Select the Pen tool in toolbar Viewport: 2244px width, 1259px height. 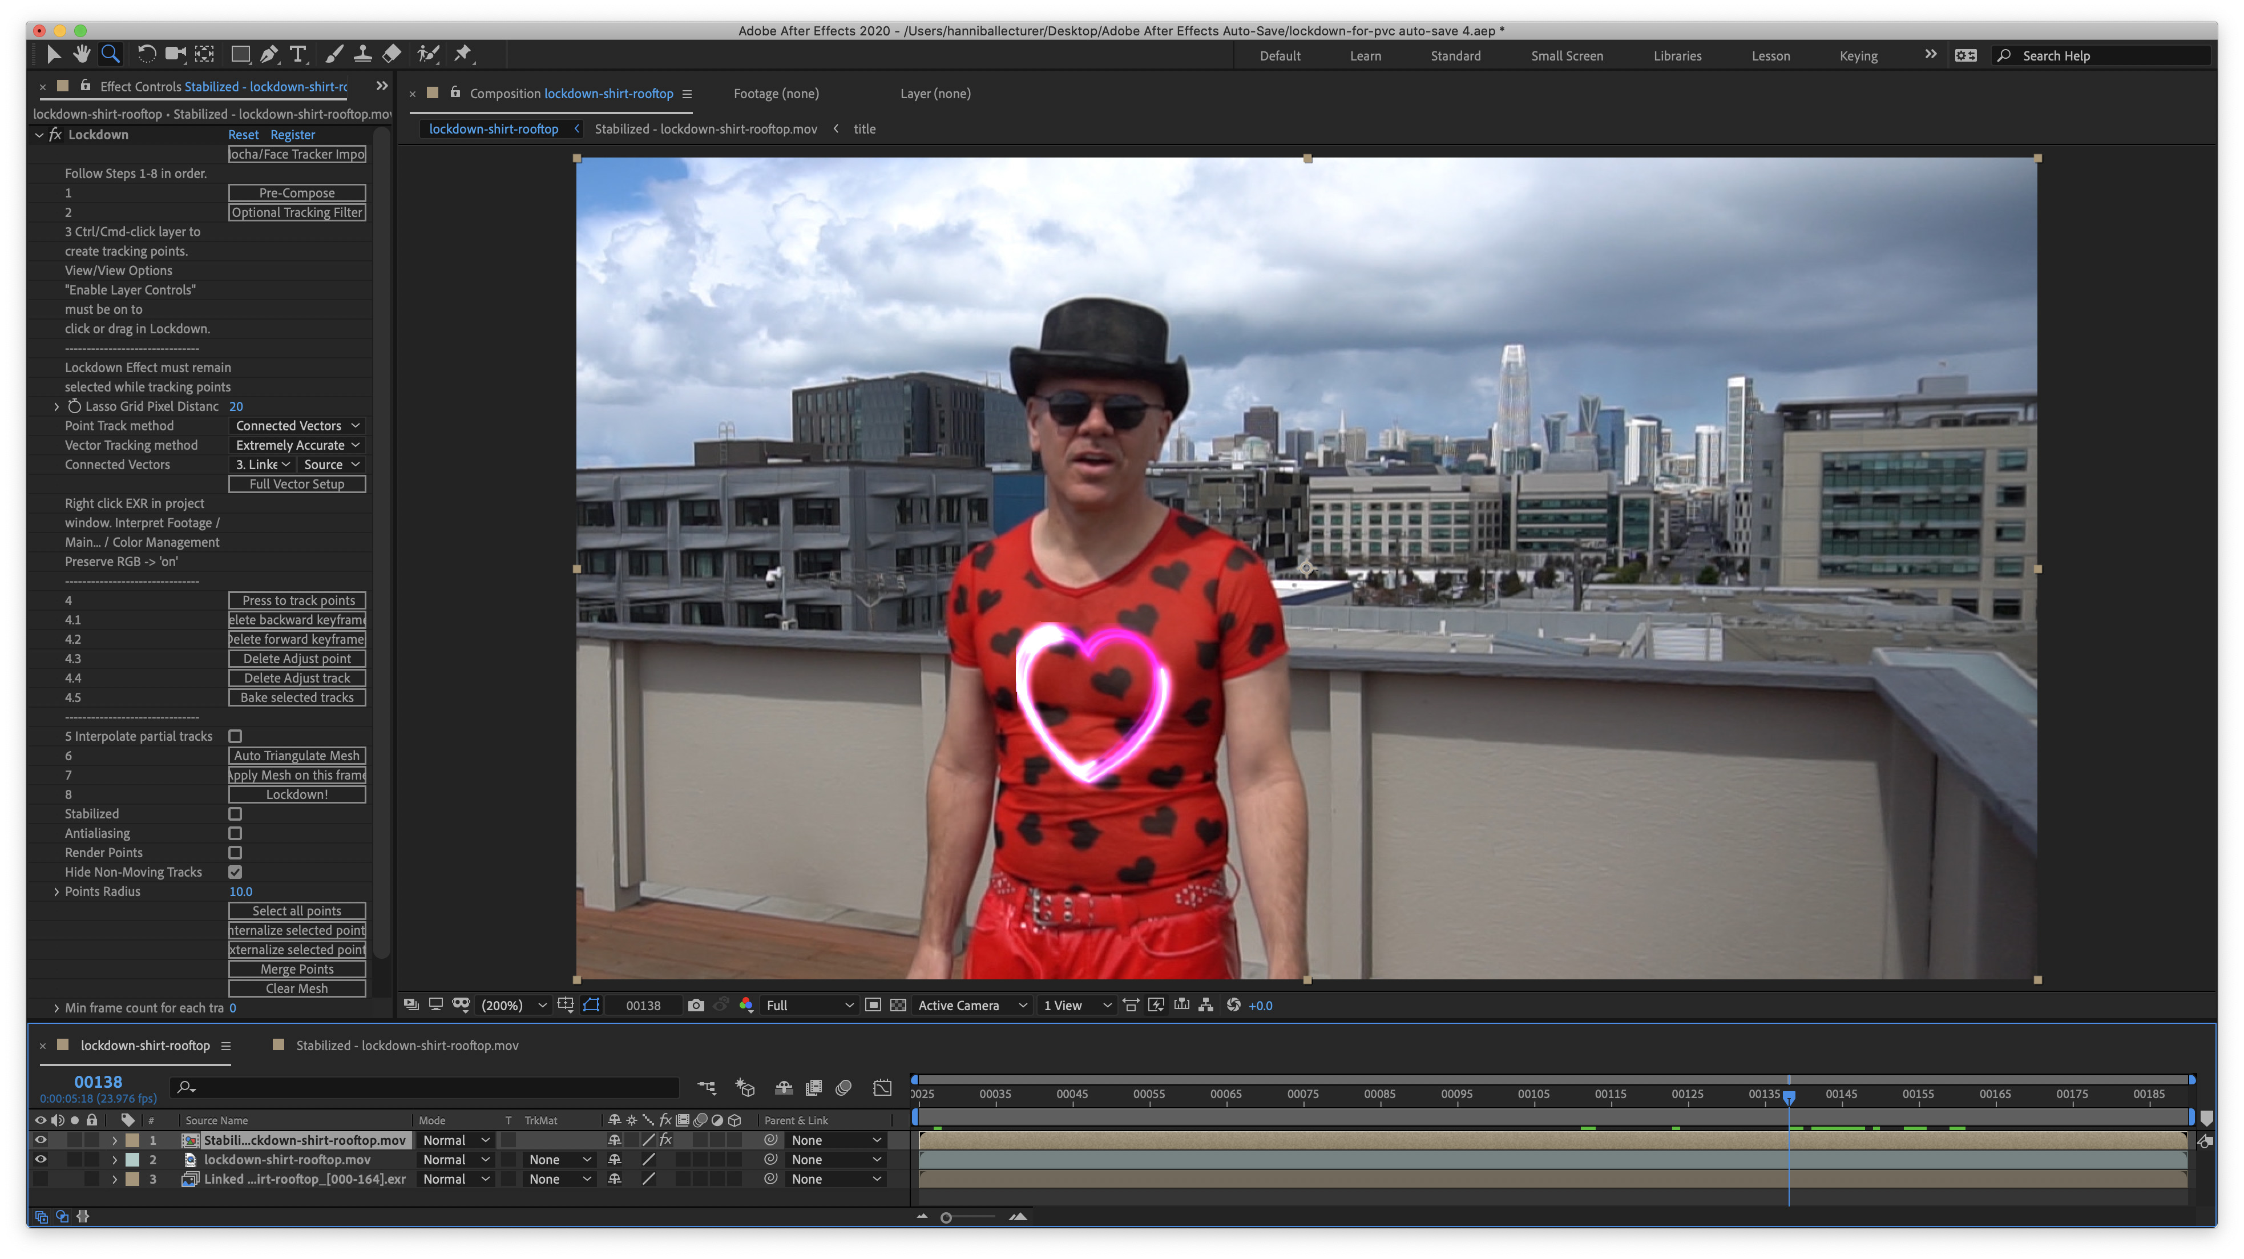269,54
